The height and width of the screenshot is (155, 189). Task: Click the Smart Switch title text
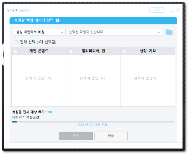pyautogui.click(x=18, y=10)
